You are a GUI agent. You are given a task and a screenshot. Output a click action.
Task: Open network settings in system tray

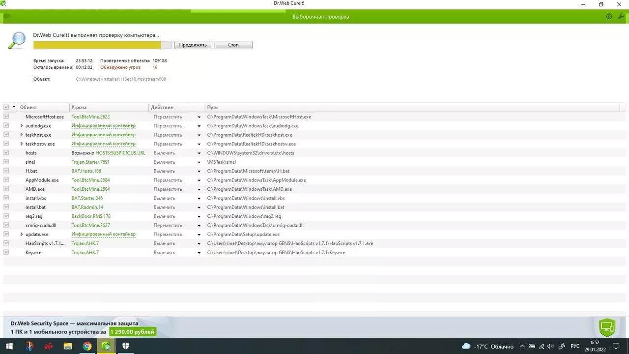[541, 346]
